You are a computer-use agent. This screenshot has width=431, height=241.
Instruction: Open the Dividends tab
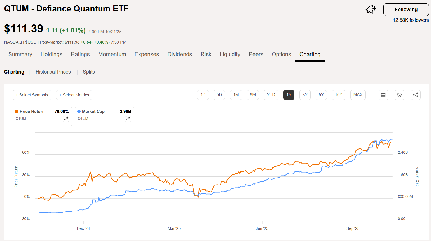coord(180,54)
